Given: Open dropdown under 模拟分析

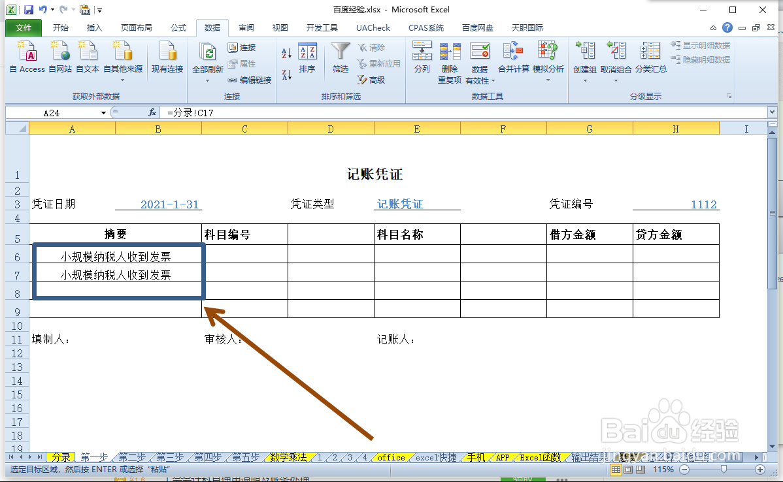Looking at the screenshot, I should coord(548,80).
